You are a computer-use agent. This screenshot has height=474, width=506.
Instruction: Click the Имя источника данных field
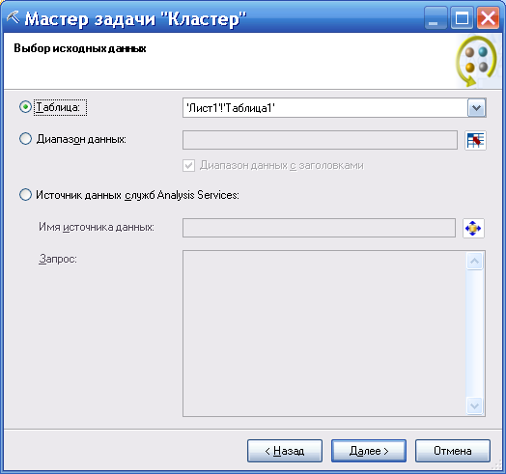click(x=319, y=228)
